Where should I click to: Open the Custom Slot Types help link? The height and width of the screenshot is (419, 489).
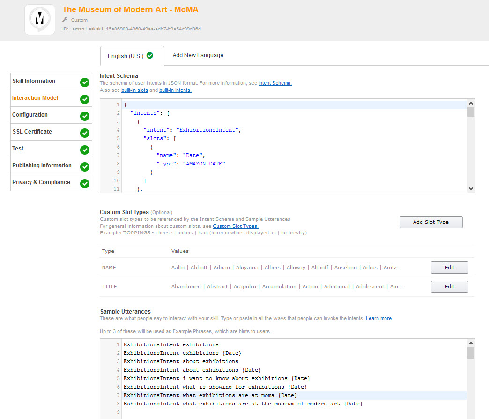point(236,226)
